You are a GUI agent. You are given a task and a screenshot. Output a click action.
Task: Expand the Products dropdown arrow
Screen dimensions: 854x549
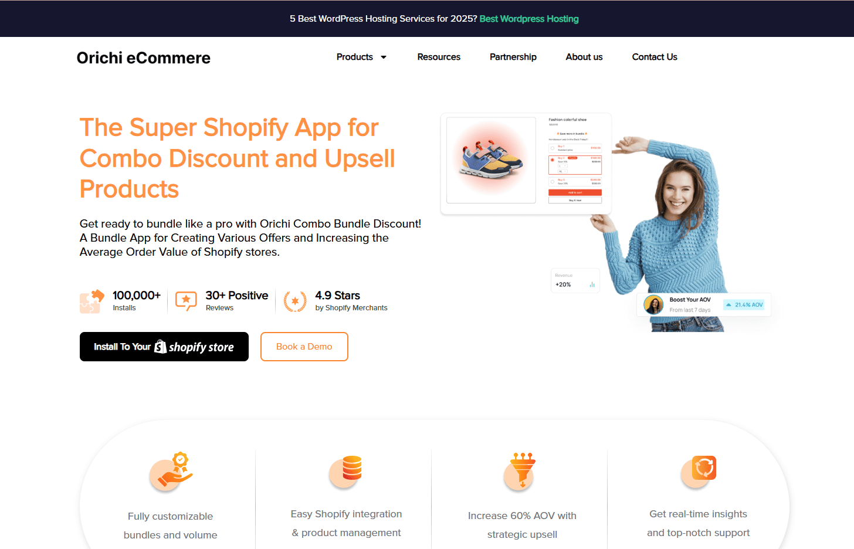click(x=384, y=57)
